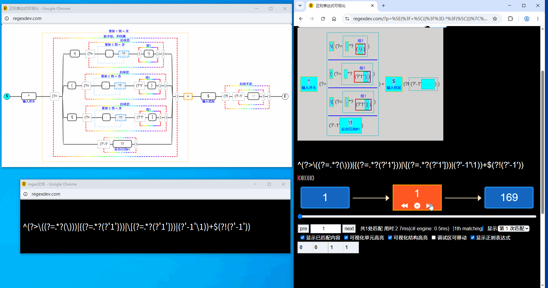Image resolution: width=548 pixels, height=288 pixels.
Task: Click the browser forward arrow
Action: click(312, 19)
